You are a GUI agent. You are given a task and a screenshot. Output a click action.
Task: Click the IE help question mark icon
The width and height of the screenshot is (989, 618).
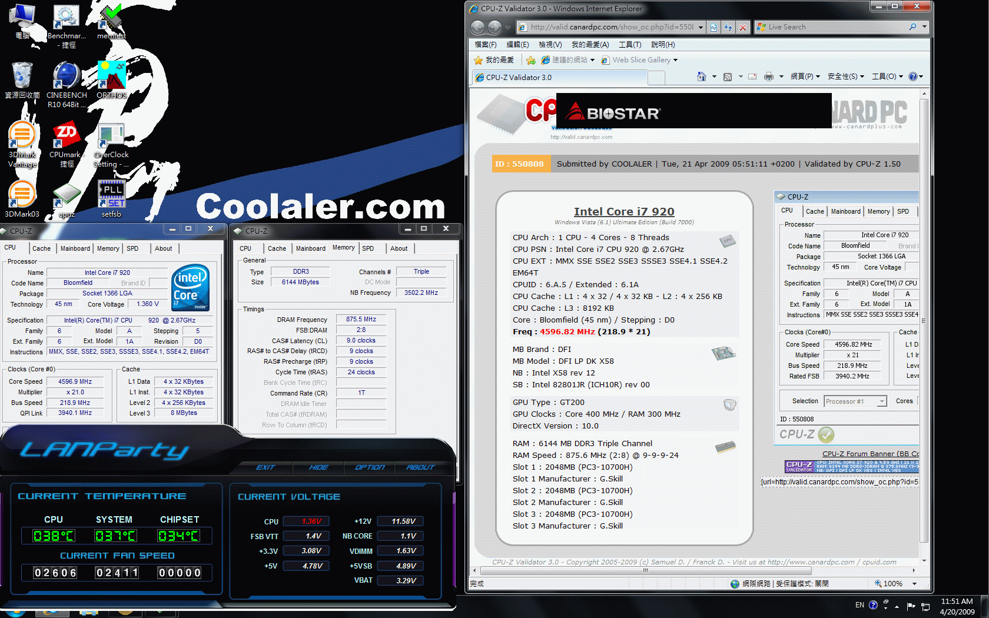pos(913,77)
